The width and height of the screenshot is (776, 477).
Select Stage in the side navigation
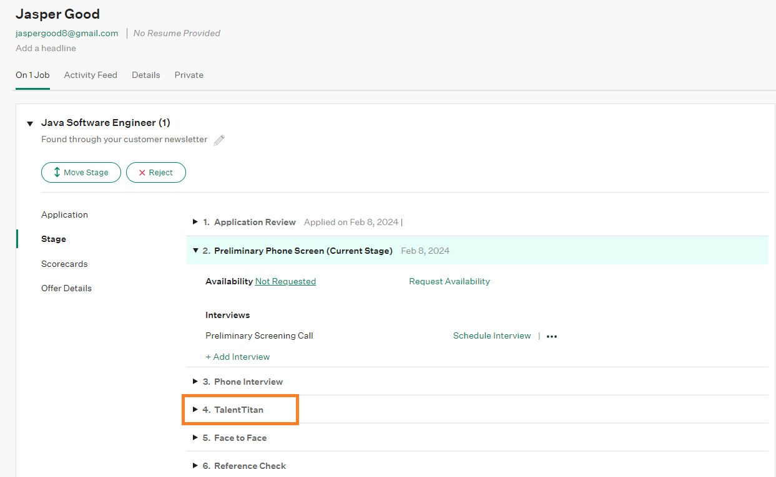click(x=54, y=239)
